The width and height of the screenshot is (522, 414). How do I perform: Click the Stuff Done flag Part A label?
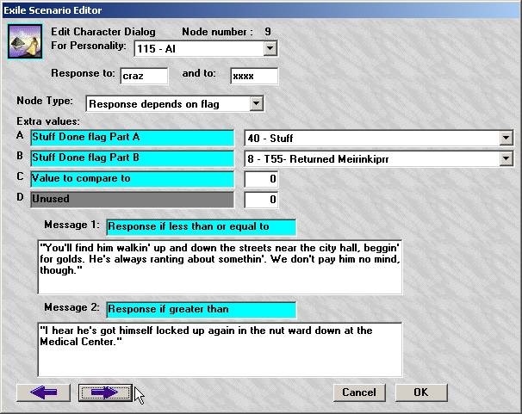(x=132, y=138)
